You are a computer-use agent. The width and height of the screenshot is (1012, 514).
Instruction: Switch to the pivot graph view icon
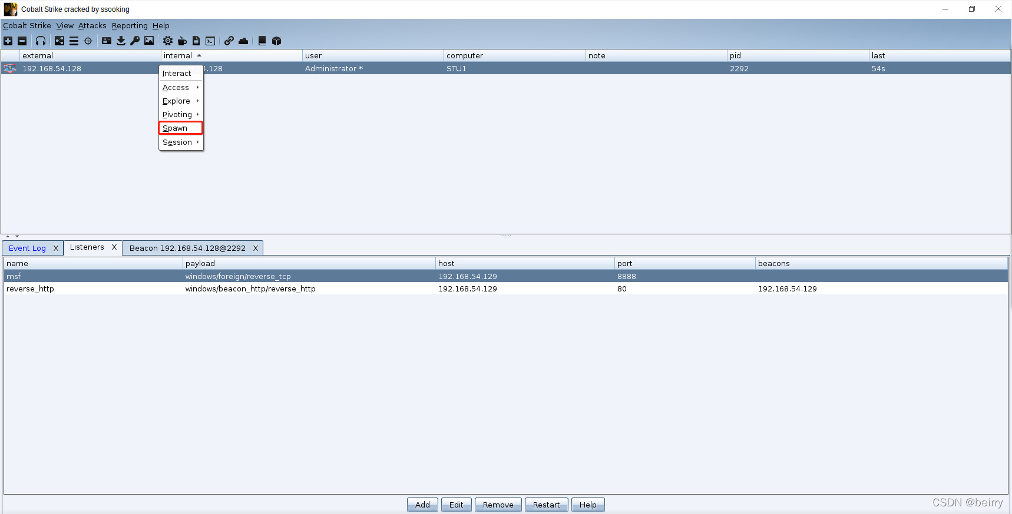pos(59,41)
